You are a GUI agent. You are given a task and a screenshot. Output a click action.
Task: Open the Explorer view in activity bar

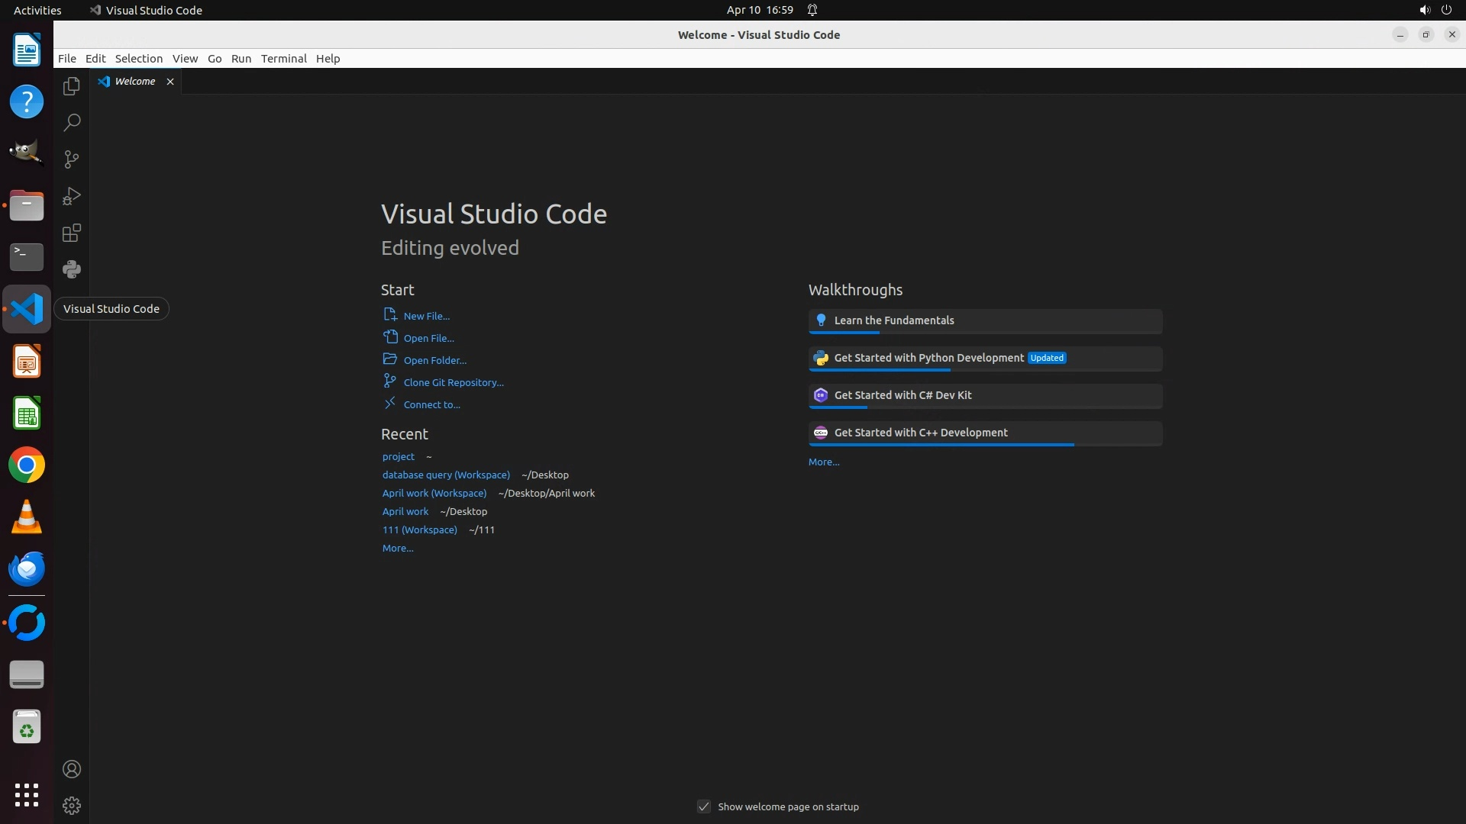coord(72,86)
